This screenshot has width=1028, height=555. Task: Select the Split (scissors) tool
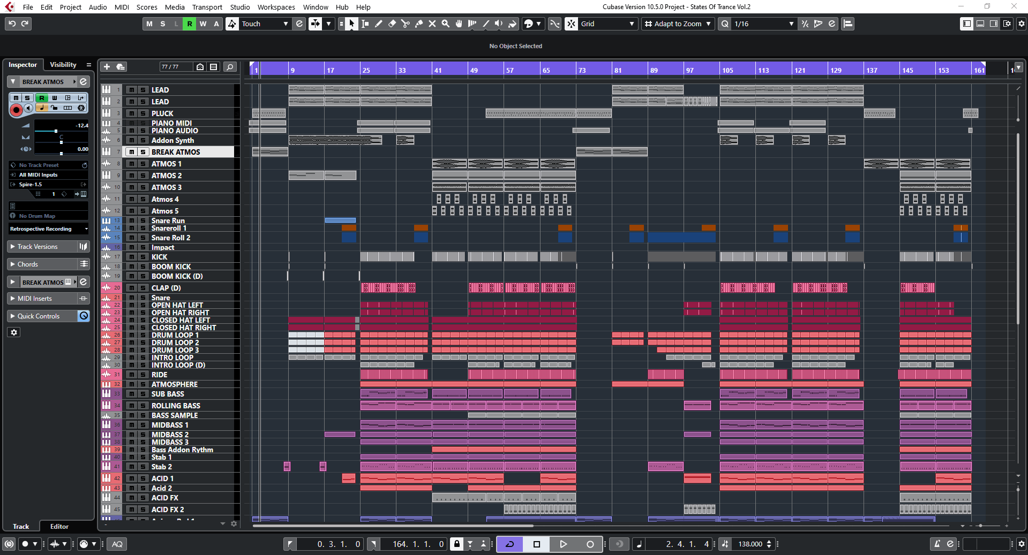pos(406,24)
